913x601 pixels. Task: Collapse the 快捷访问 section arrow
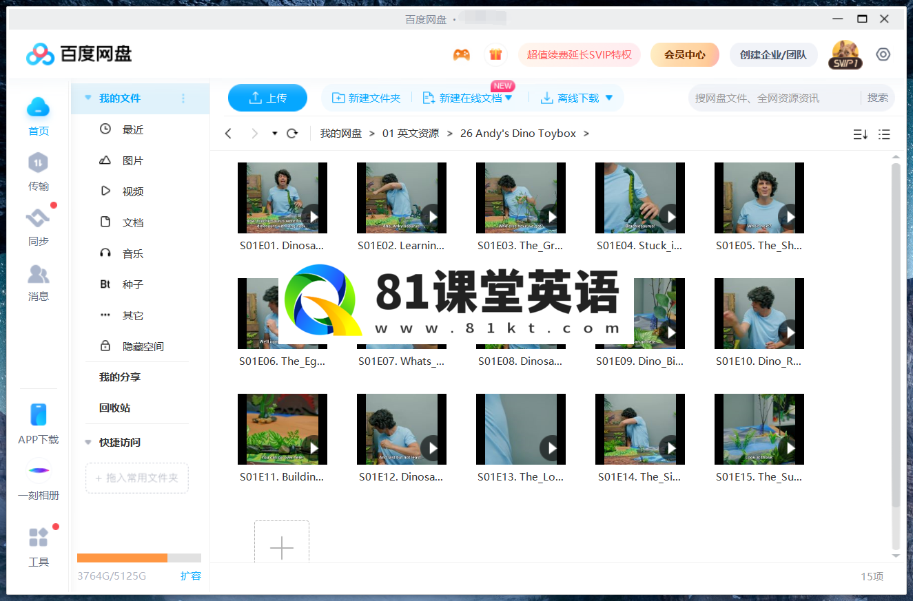click(x=88, y=442)
